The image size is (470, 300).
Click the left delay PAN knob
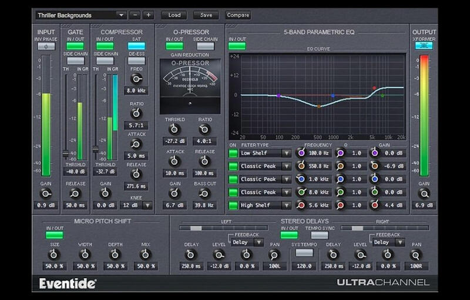pyautogui.click(x=274, y=255)
